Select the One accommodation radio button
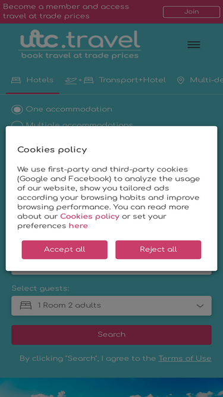Viewport: 223px width, 397px height. (x=17, y=110)
